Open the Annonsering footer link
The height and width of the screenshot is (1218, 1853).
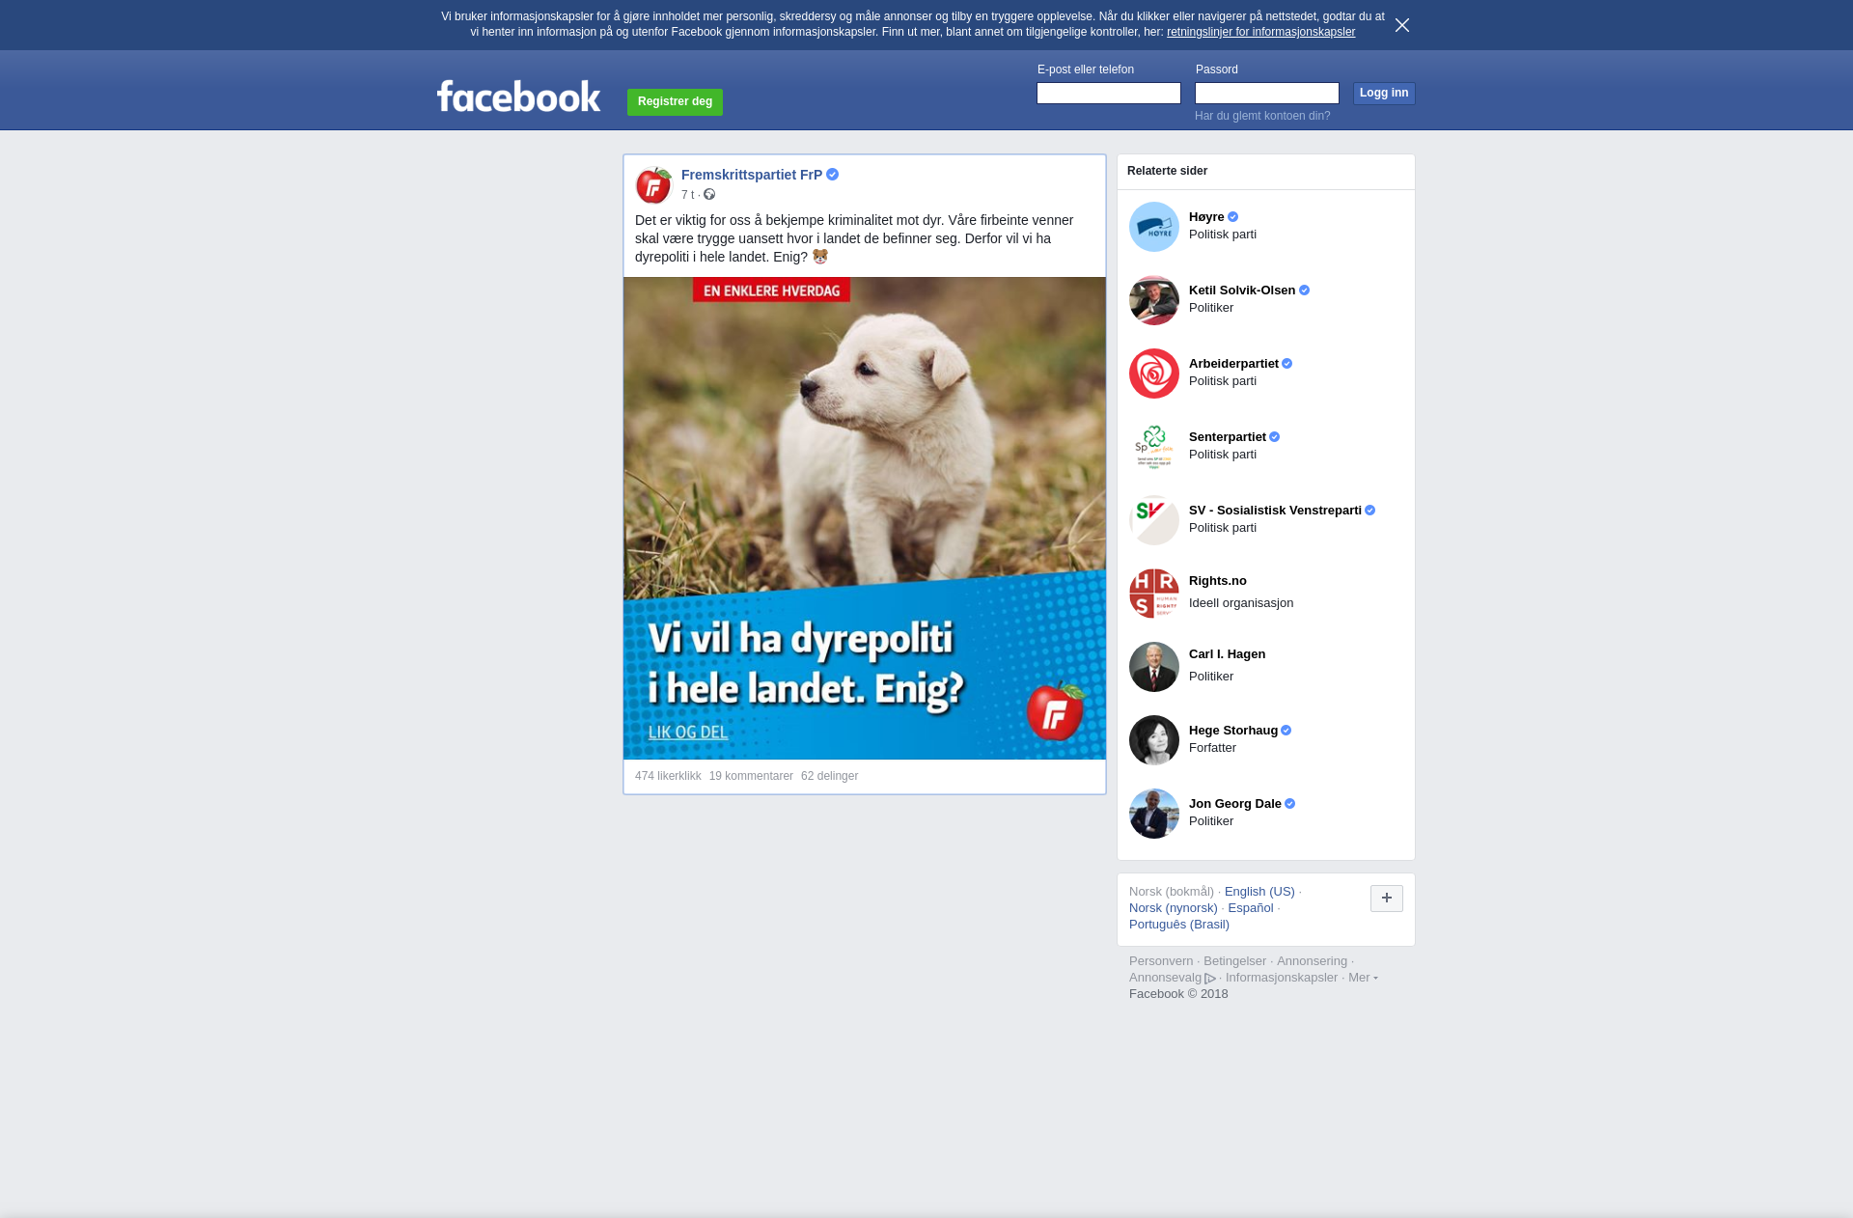pos(1312,961)
